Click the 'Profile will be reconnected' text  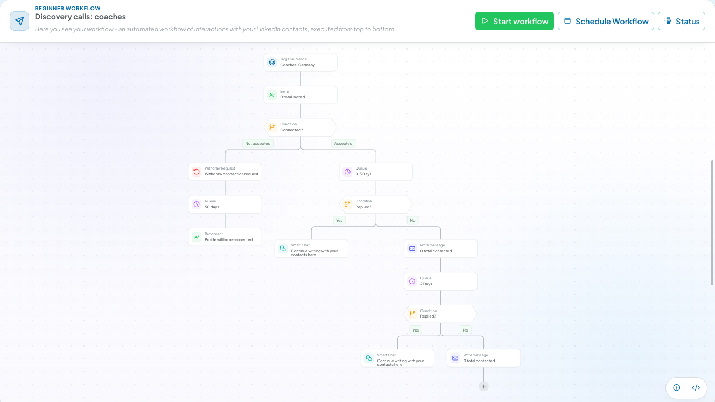228,240
